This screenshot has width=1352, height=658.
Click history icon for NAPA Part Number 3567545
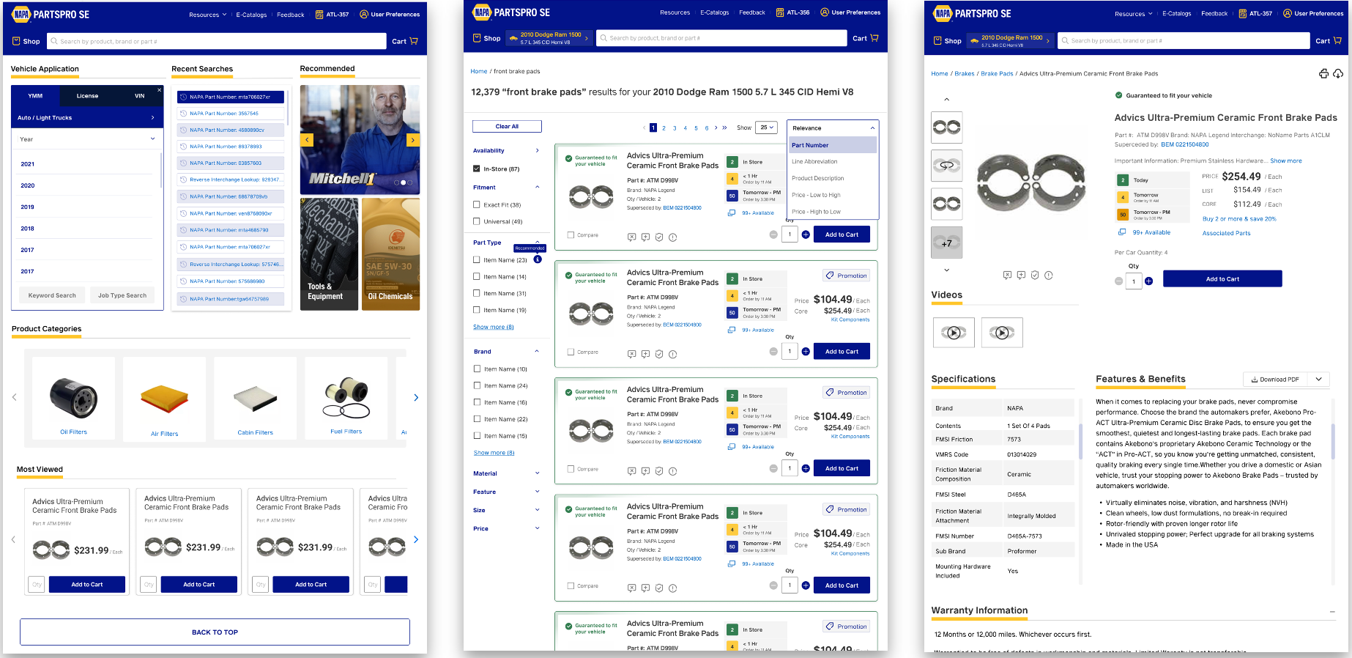click(184, 114)
